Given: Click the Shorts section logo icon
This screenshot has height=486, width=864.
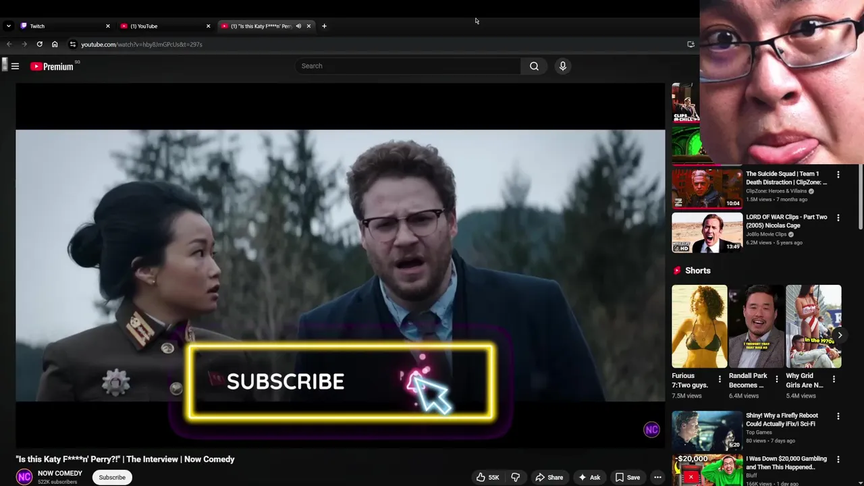Looking at the screenshot, I should point(677,271).
